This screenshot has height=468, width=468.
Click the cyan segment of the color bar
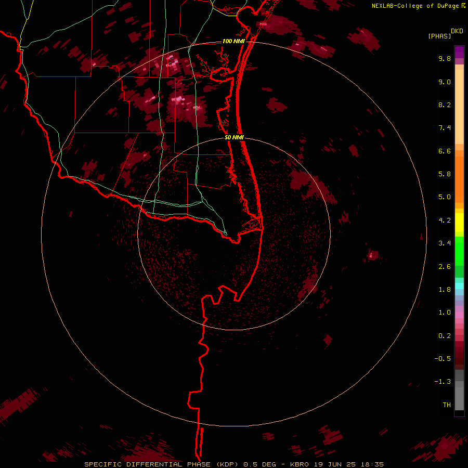pos(459,285)
